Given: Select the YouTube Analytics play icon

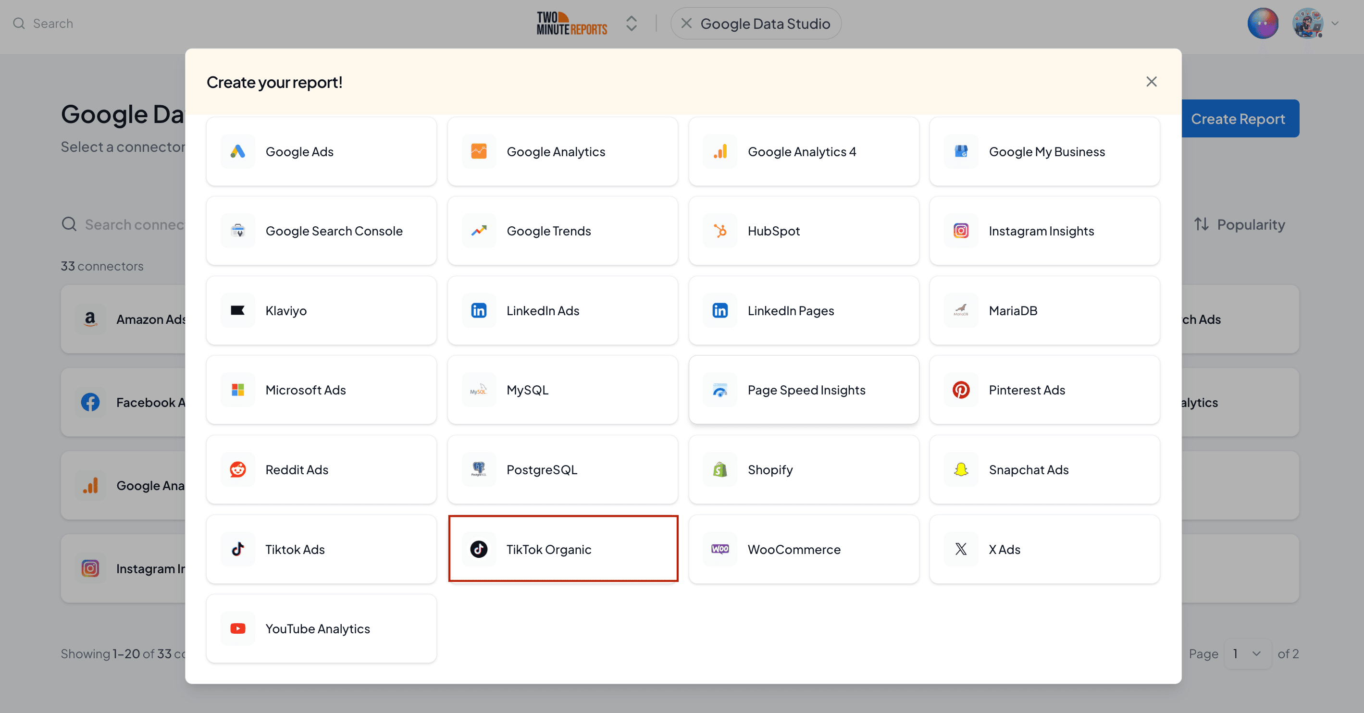Looking at the screenshot, I should click(238, 628).
